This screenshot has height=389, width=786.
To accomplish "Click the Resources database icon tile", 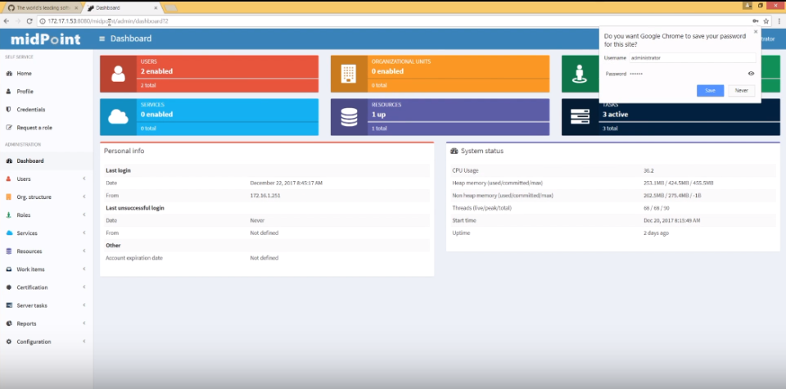I will coord(349,117).
